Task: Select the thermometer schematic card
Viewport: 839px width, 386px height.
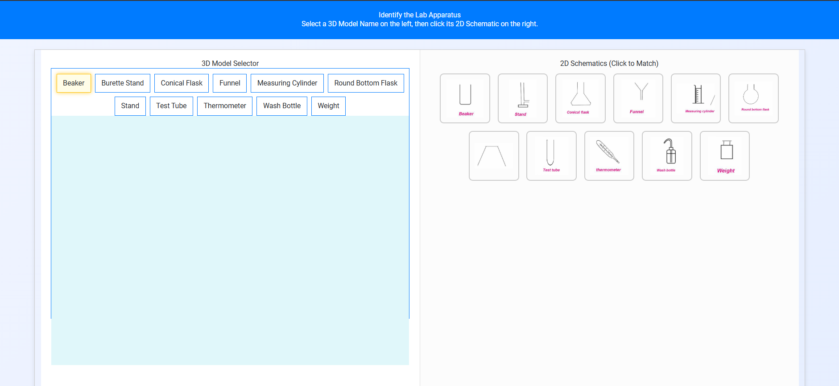Action: pyautogui.click(x=609, y=156)
